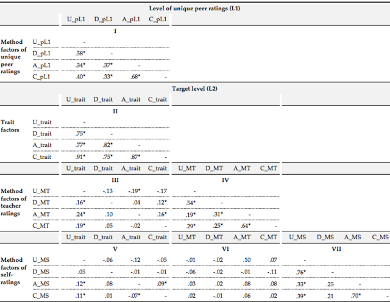Image resolution: width=390 pixels, height=302 pixels.
Task: Click the .87* value in C_trait row
Action: [135, 157]
